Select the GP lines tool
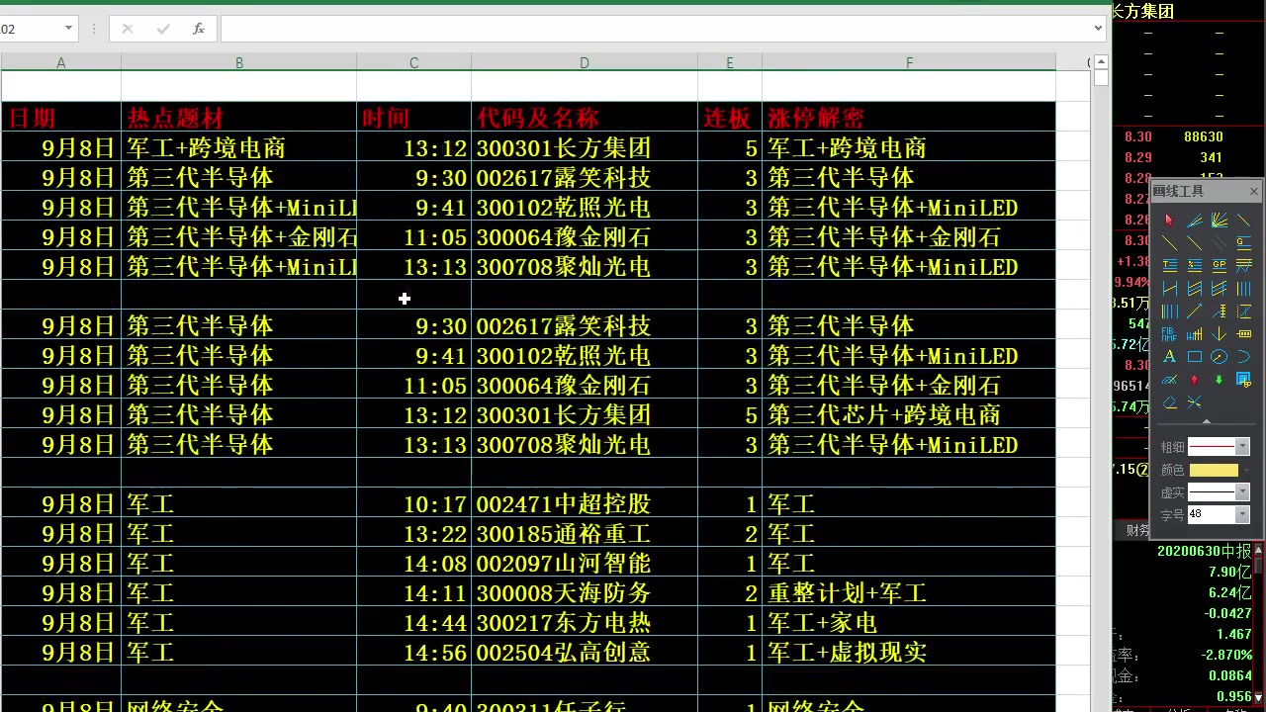This screenshot has height=712, width=1266. tap(1220, 264)
